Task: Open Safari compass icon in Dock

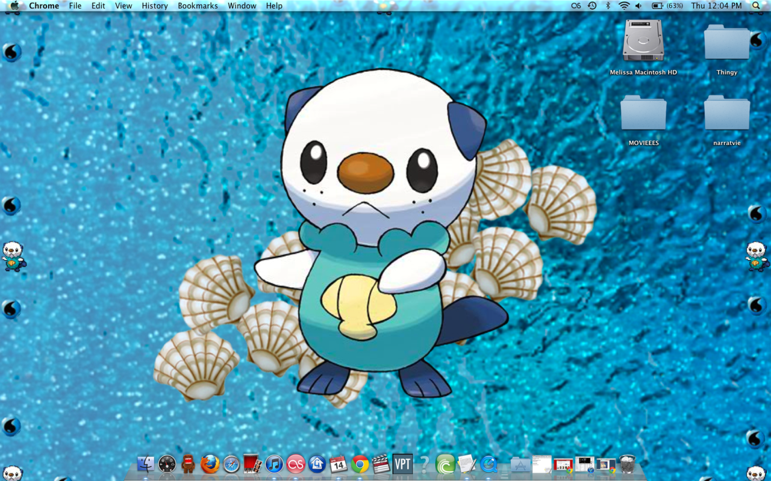Action: click(x=231, y=464)
